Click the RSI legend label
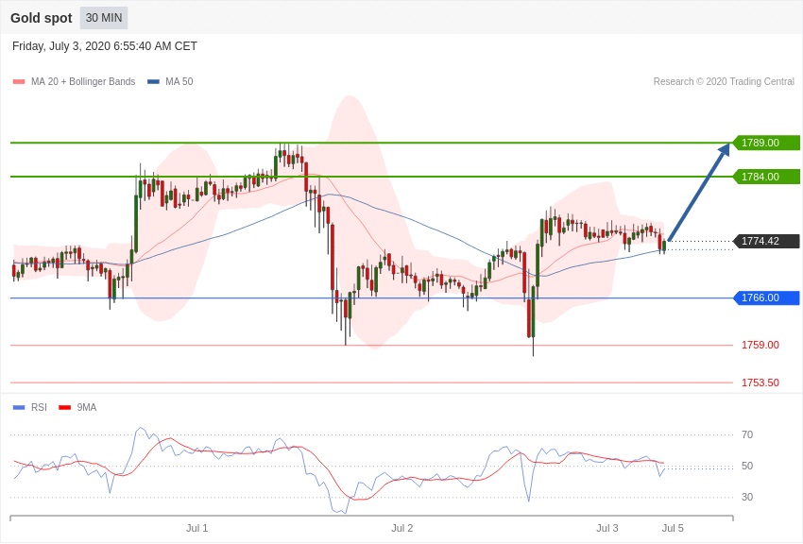This screenshot has width=803, height=544. pyautogui.click(x=39, y=408)
